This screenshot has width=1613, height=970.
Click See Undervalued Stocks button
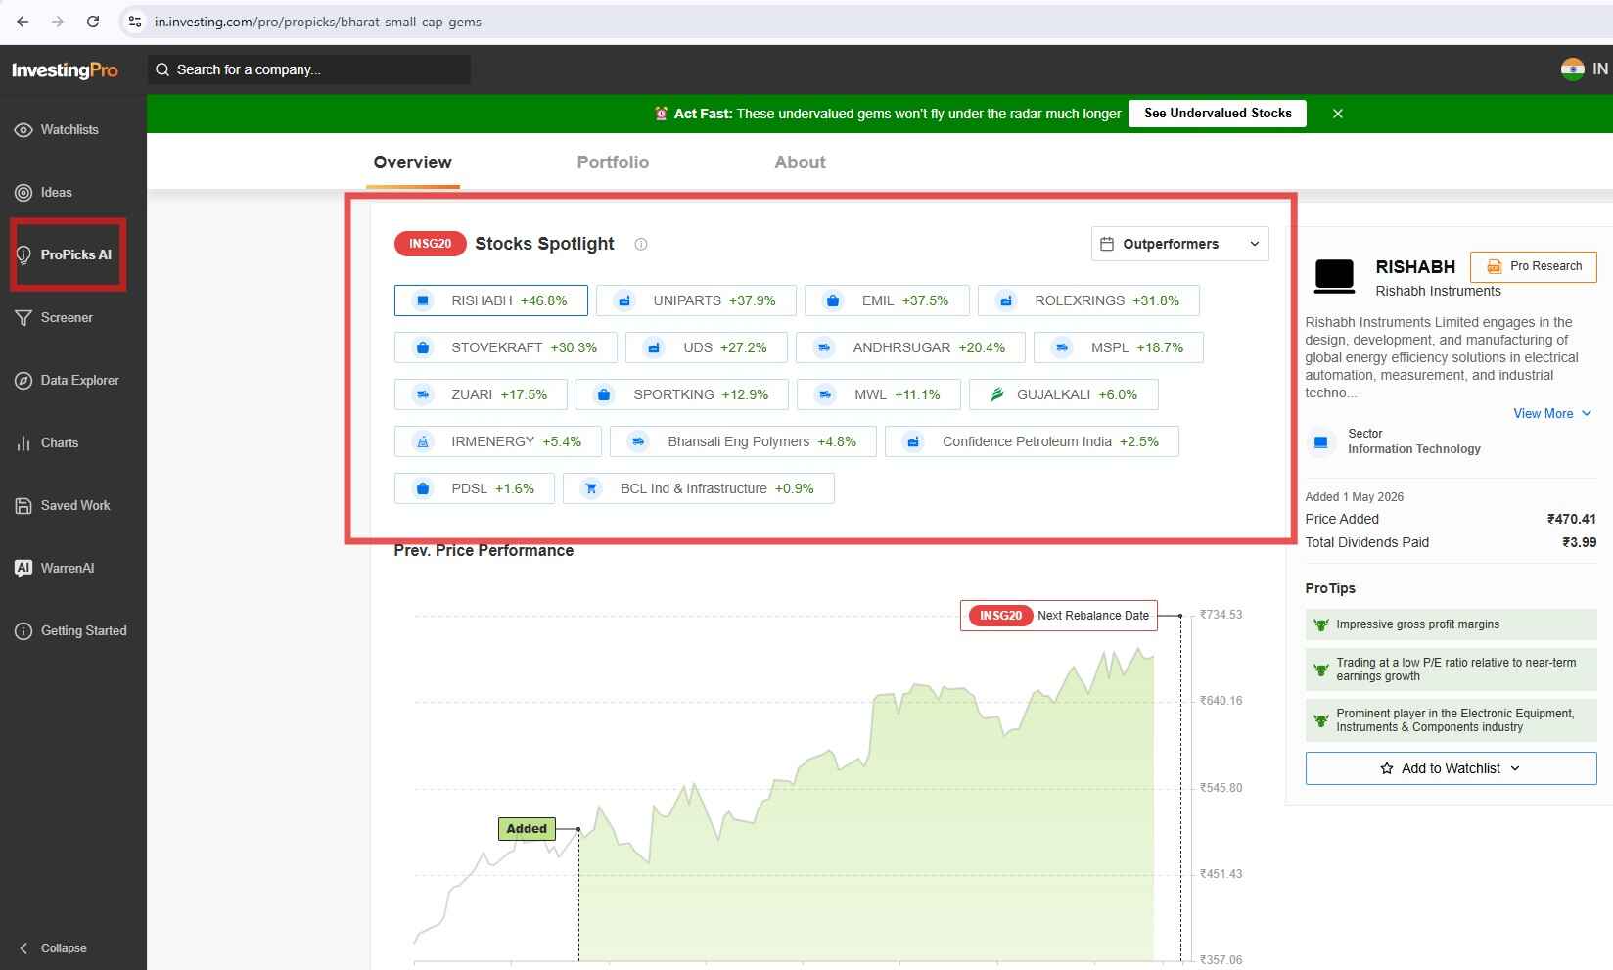(1218, 113)
